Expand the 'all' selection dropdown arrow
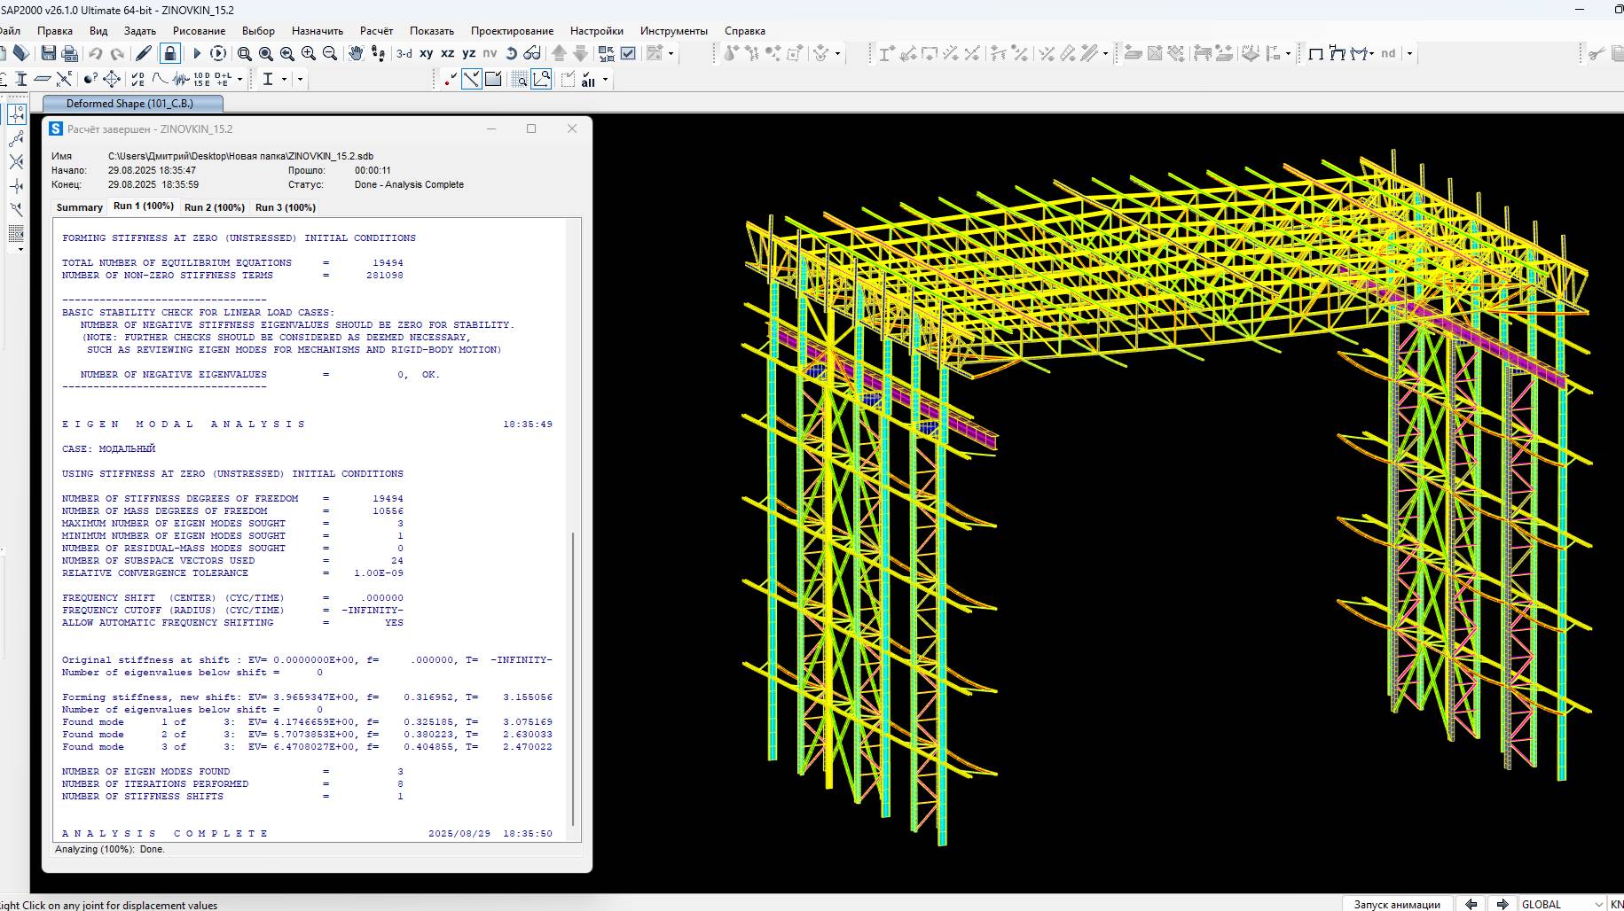 (x=606, y=80)
